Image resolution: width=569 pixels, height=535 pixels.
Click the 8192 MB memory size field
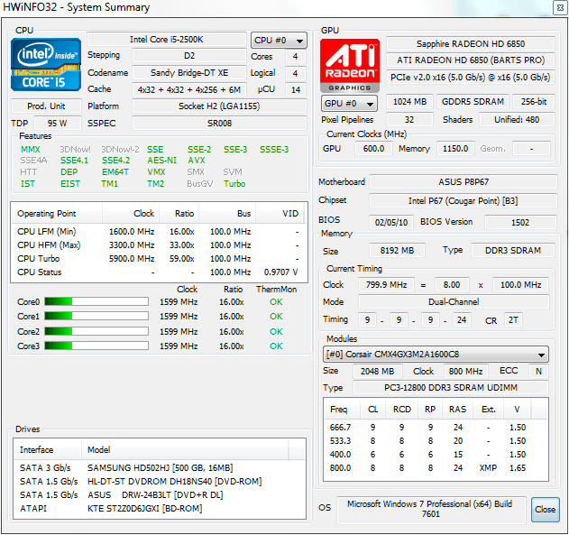click(x=397, y=251)
